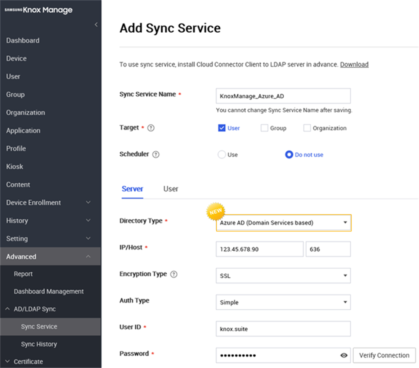
Task: Open Group in the sidebar
Action: [x=15, y=94]
